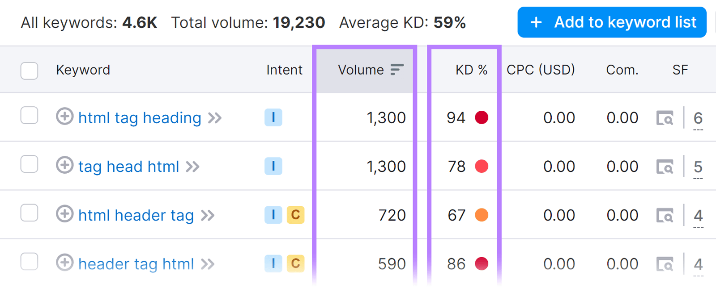Image resolution: width=716 pixels, height=288 pixels.
Task: Click the orange difficulty dot next to 67
Action: click(481, 215)
